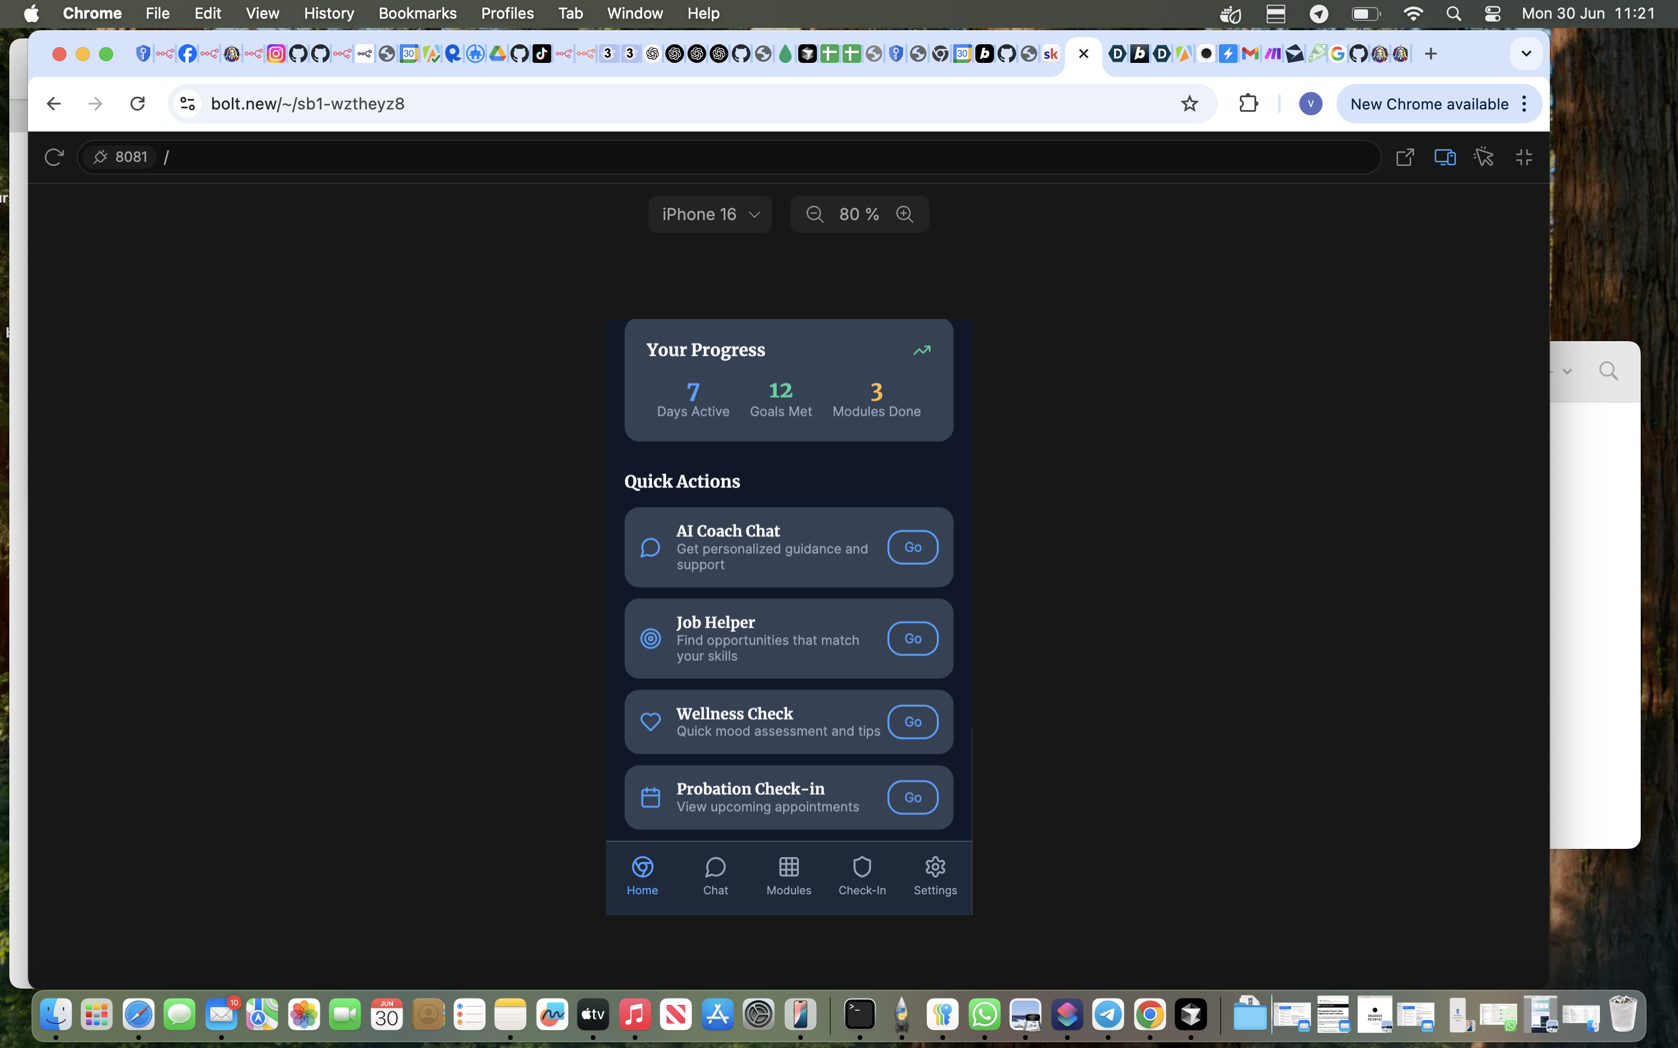Viewport: 1678px width, 1048px height.
Task: Bookmark this page with star icon
Action: [1189, 104]
